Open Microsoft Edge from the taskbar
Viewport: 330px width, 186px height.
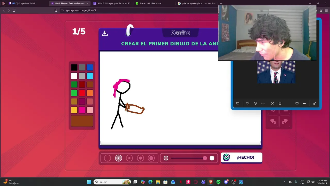pyautogui.click(x=150, y=182)
